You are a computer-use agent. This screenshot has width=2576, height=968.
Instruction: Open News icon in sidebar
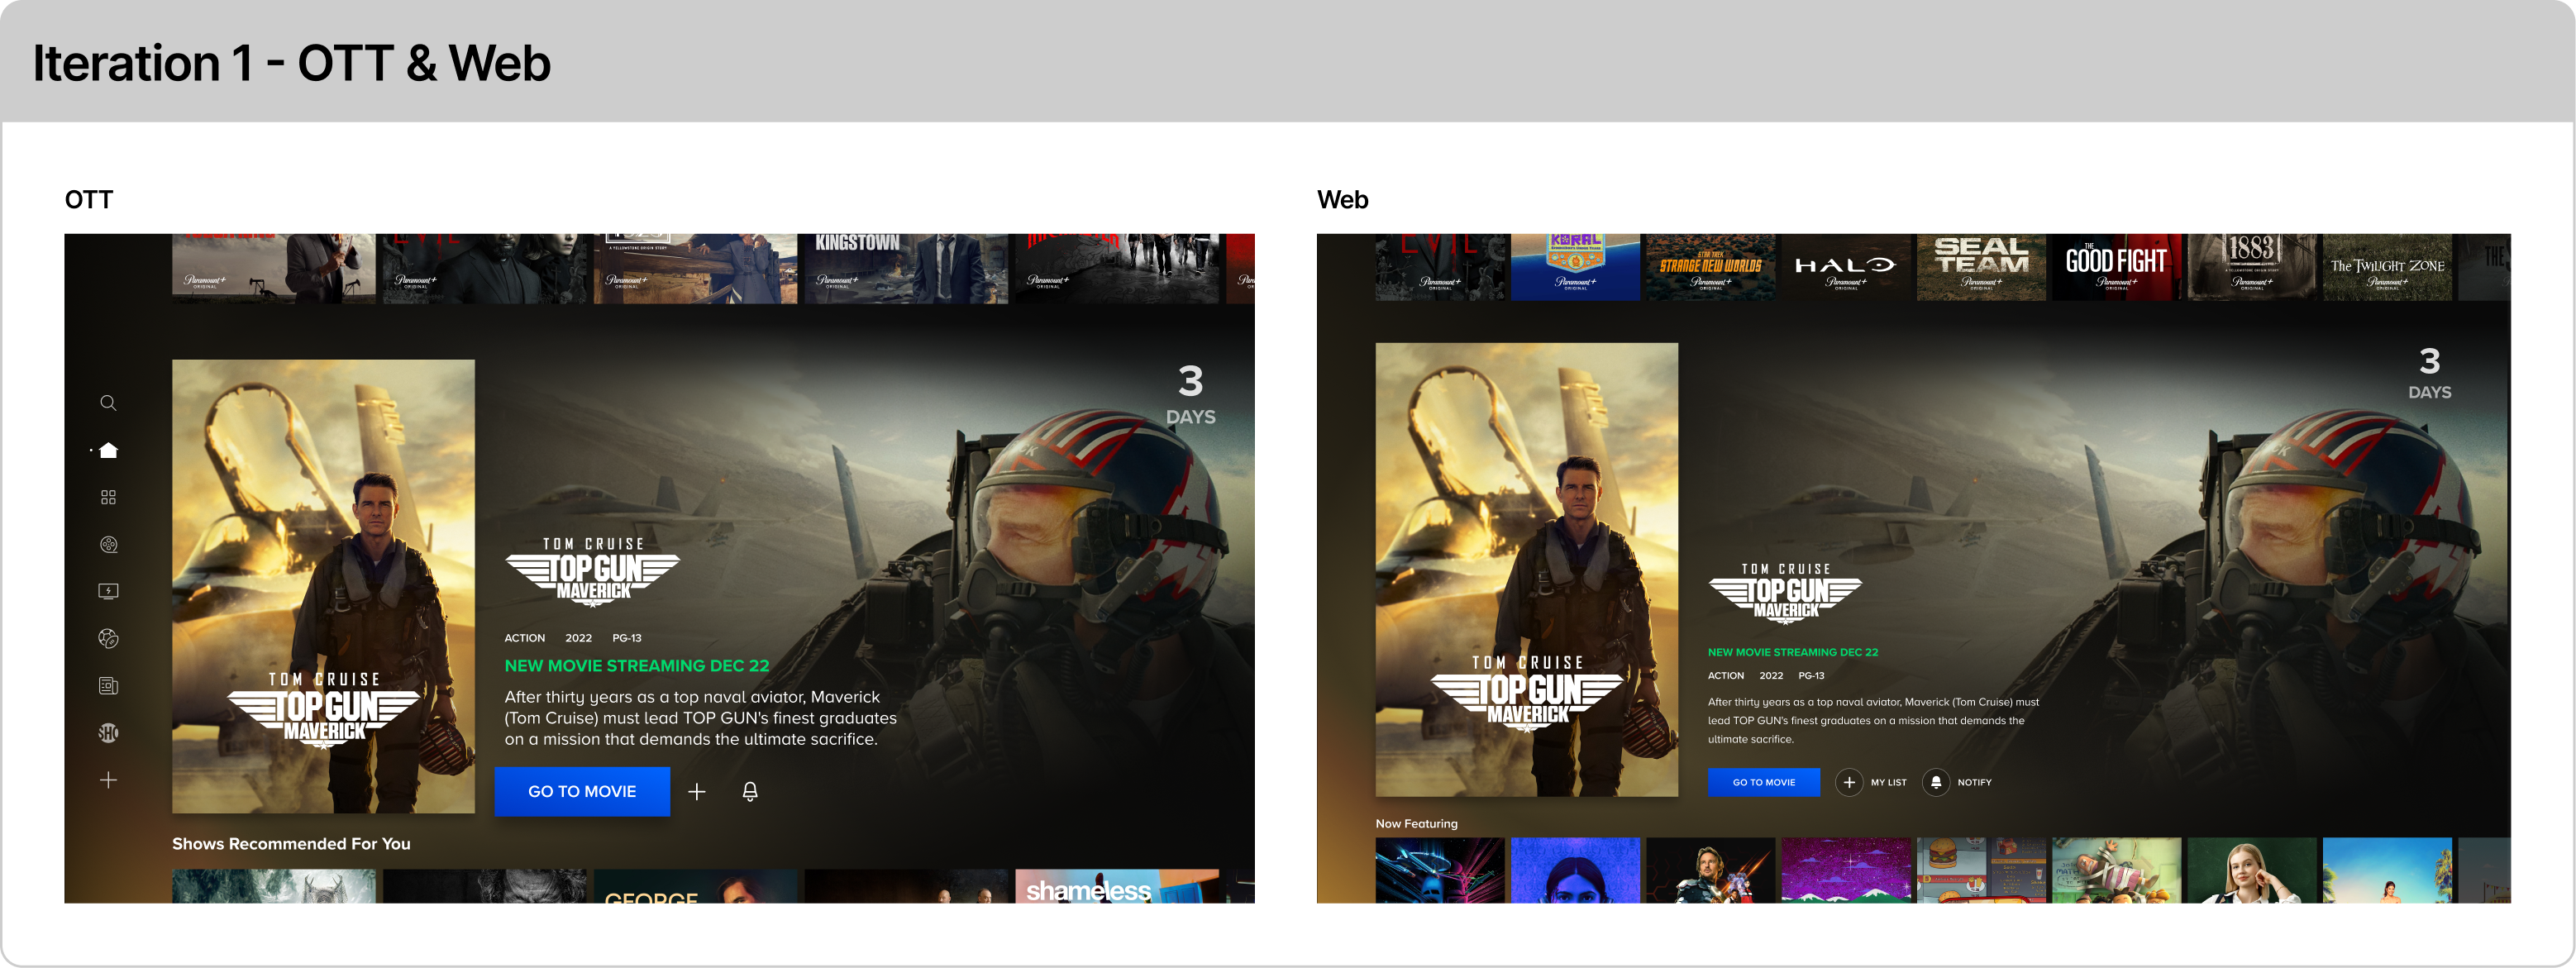(x=108, y=685)
